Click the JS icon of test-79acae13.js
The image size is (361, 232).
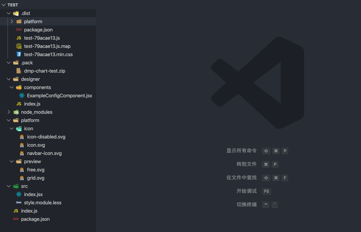pos(19,38)
